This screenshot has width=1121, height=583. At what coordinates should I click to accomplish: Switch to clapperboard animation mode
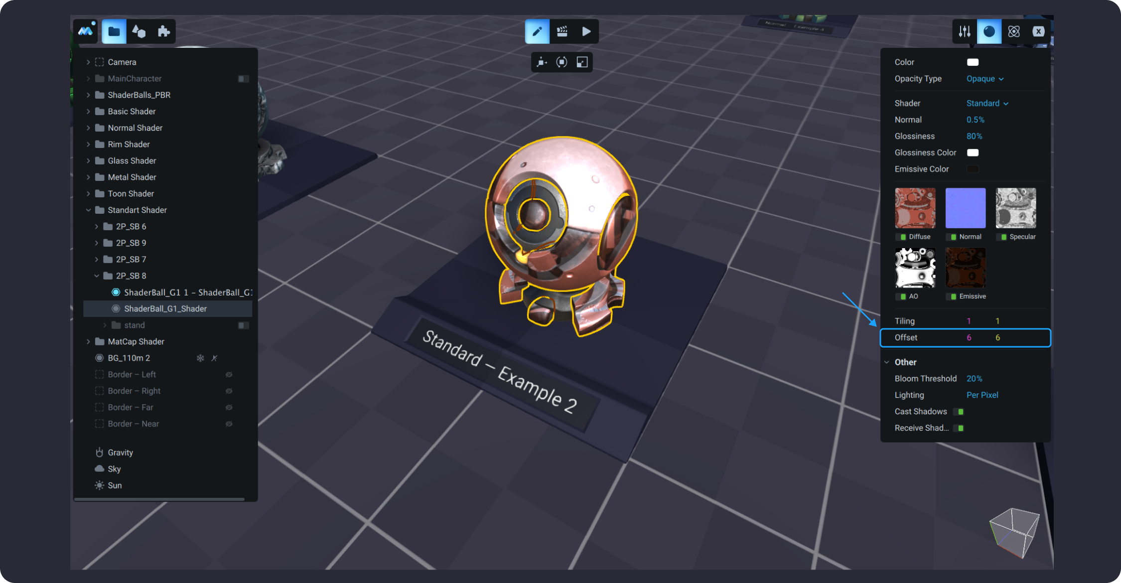(562, 31)
